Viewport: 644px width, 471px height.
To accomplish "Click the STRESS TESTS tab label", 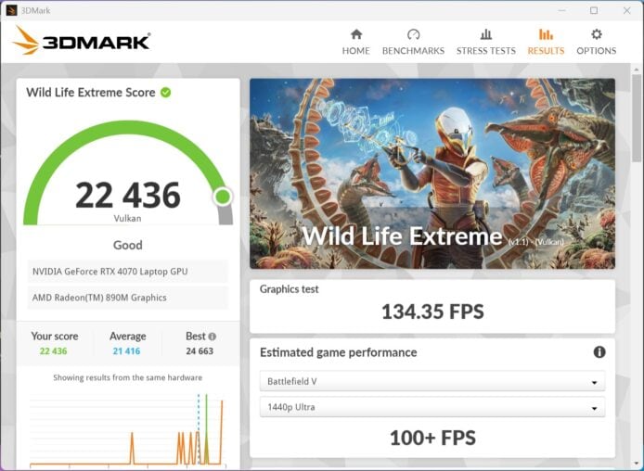I will (485, 51).
